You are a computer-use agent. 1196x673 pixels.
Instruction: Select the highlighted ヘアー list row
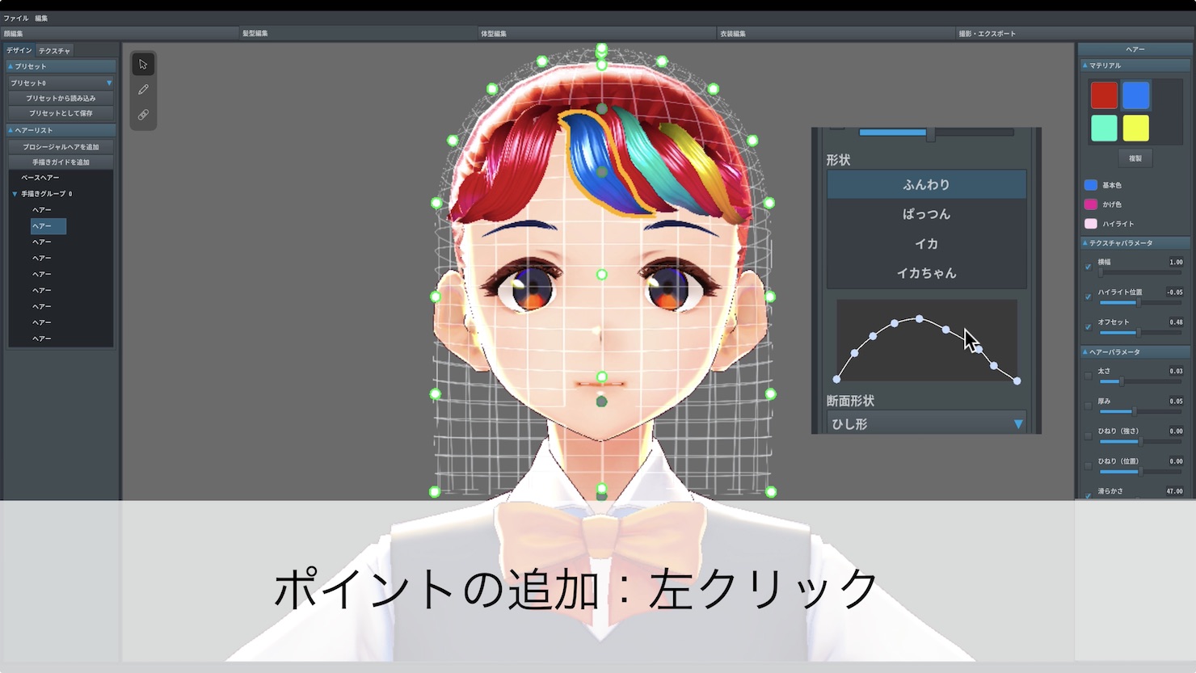click(48, 226)
